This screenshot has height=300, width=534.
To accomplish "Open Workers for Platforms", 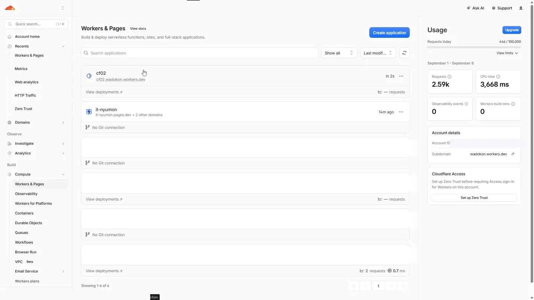I will (33, 204).
